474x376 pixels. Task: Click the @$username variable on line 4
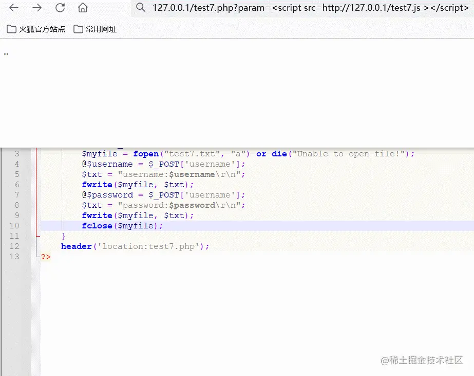pyautogui.click(x=107, y=164)
